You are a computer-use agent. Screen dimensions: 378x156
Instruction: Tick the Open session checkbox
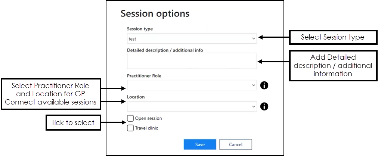(x=130, y=118)
